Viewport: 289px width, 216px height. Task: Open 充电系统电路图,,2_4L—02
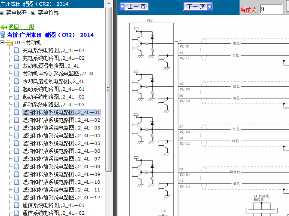[x=53, y=58]
